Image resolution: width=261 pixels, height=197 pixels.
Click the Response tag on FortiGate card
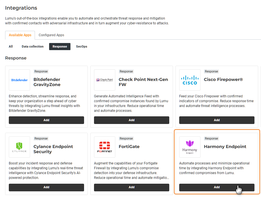coord(126,138)
